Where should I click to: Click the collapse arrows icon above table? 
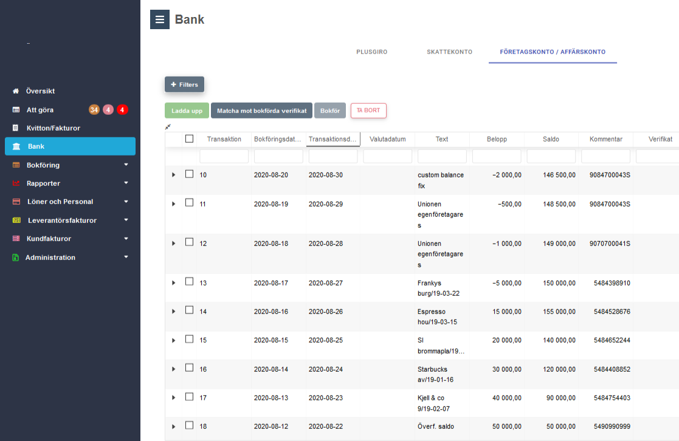168,126
